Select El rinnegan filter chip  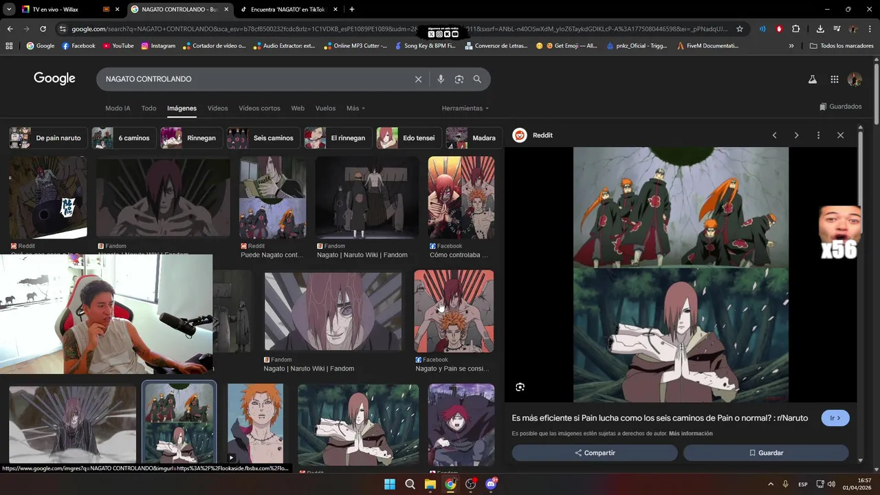point(338,138)
